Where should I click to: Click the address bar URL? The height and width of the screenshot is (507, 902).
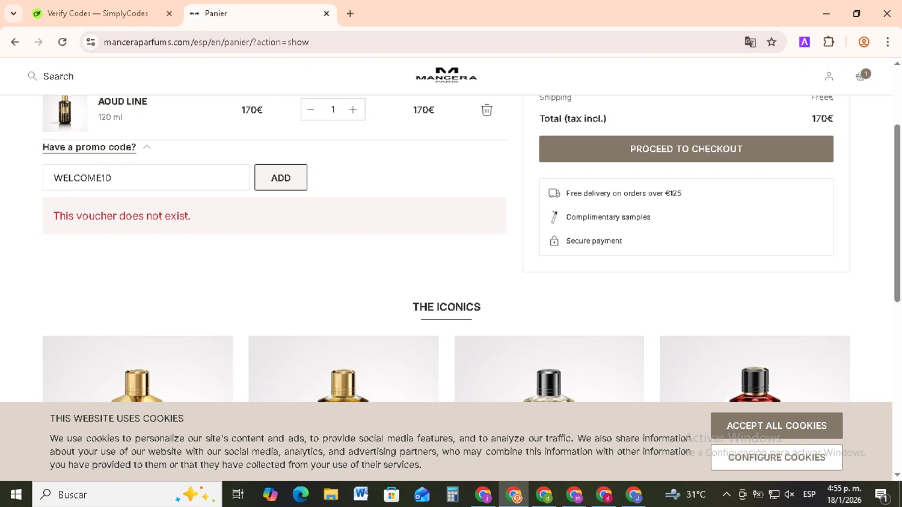pyautogui.click(x=206, y=42)
